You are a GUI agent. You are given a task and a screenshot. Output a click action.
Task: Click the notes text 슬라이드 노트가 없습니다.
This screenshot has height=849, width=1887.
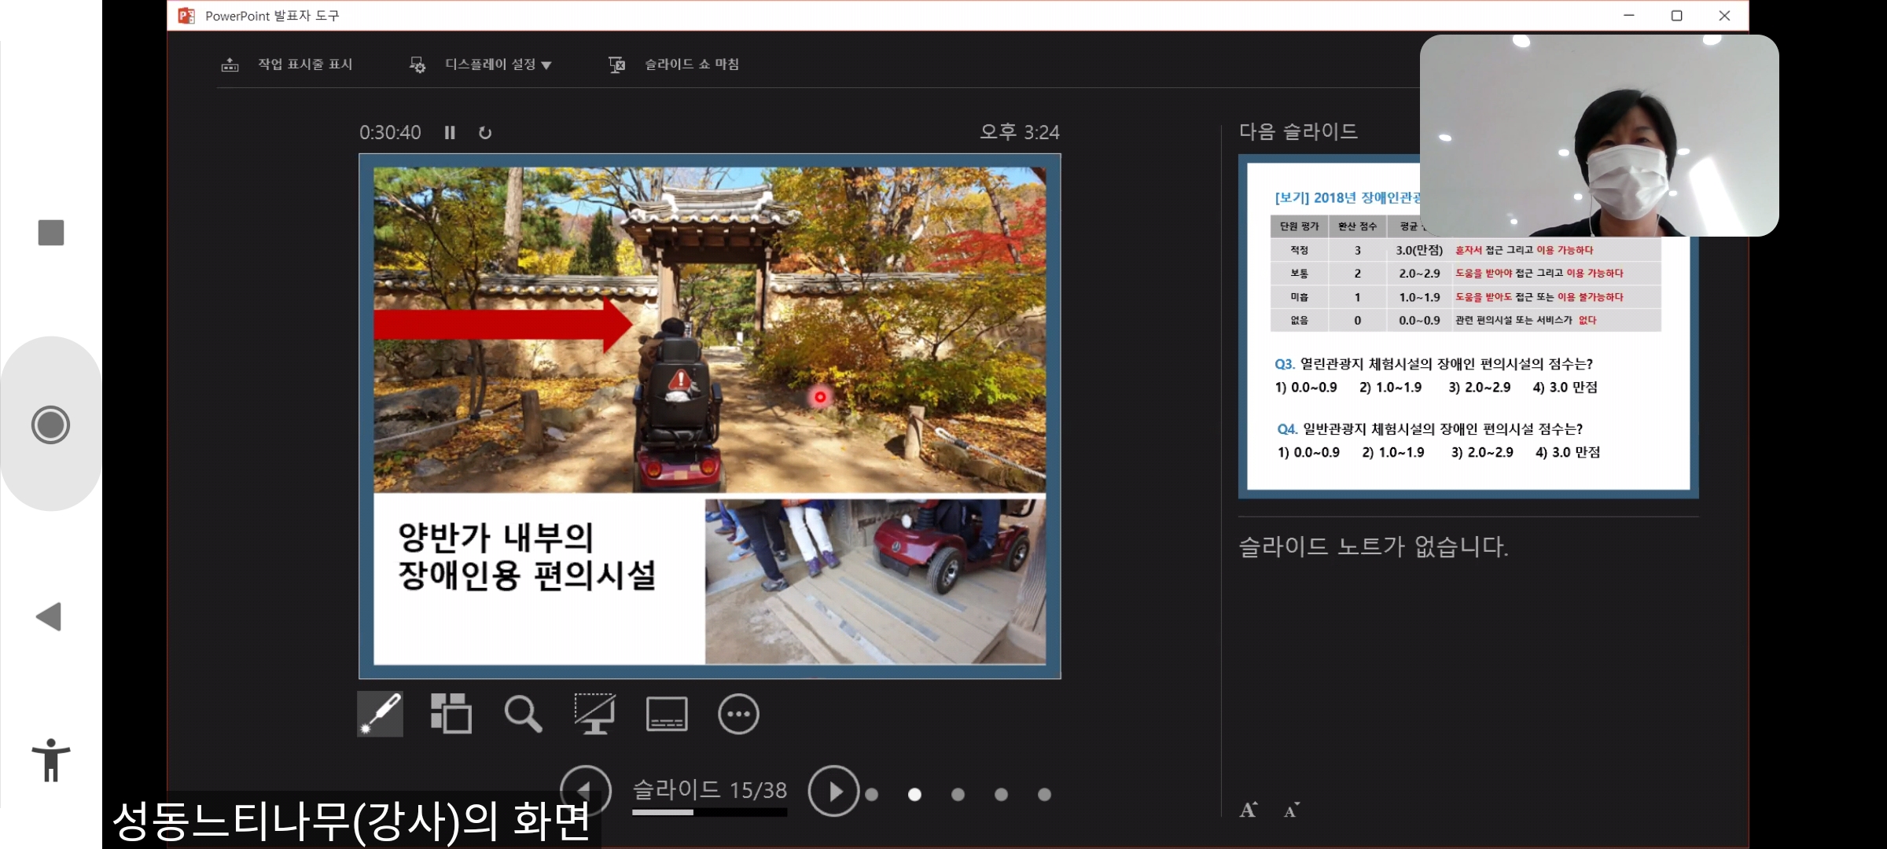[x=1374, y=546]
